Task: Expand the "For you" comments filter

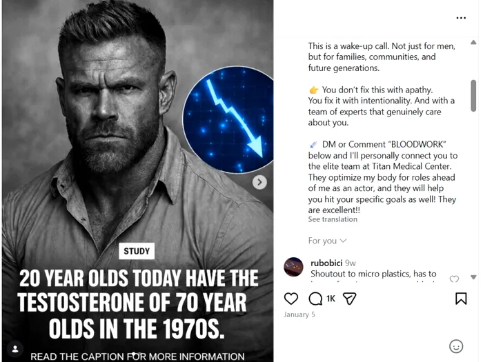Action: 327,241
